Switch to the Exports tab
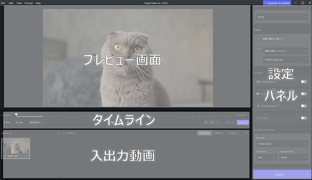Image resolution: width=312 pixels, height=180 pixels. coord(233,133)
